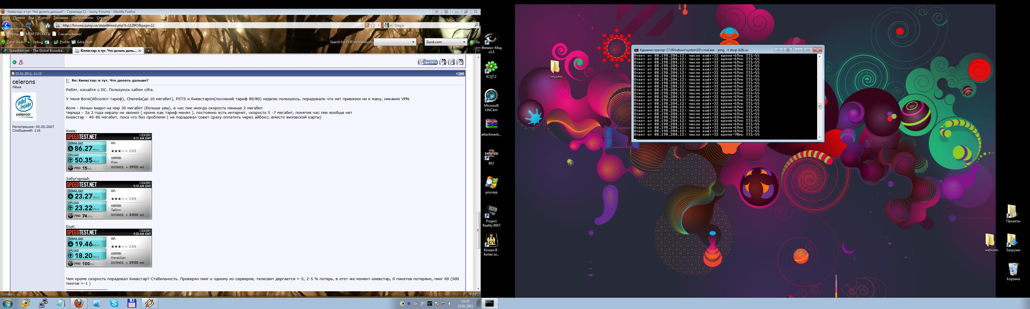Click the RSS feed icon in address bar
Viewport: 1030px width, 309px height.
(x=367, y=25)
